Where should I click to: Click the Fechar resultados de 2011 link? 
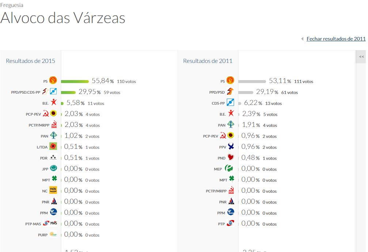[336, 39]
